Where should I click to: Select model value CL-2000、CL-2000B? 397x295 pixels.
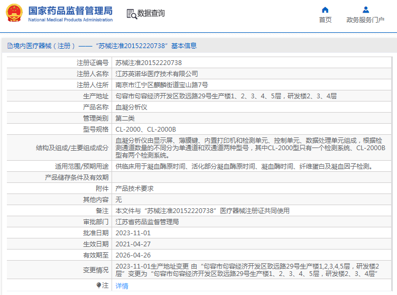tap(145, 130)
